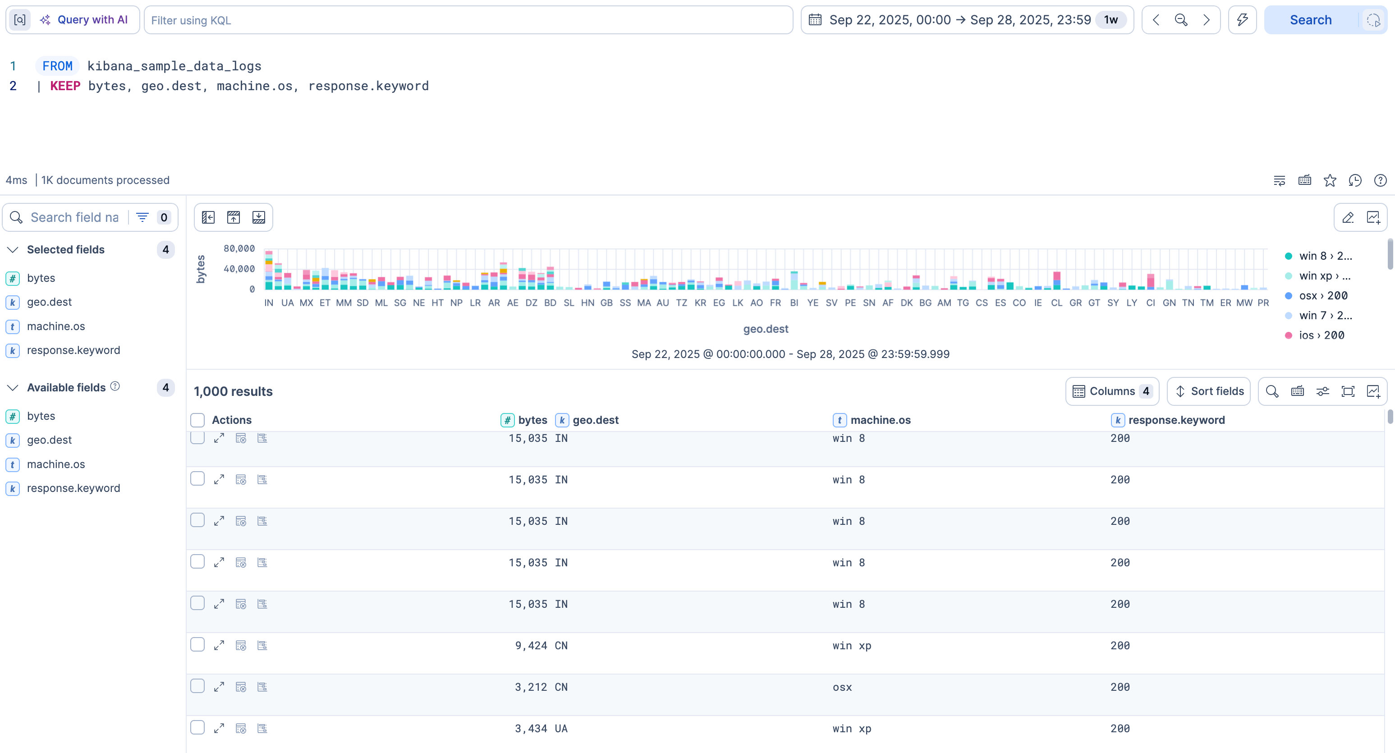Click the osx cell in 3,212 row
The image size is (1395, 753).
(842, 688)
